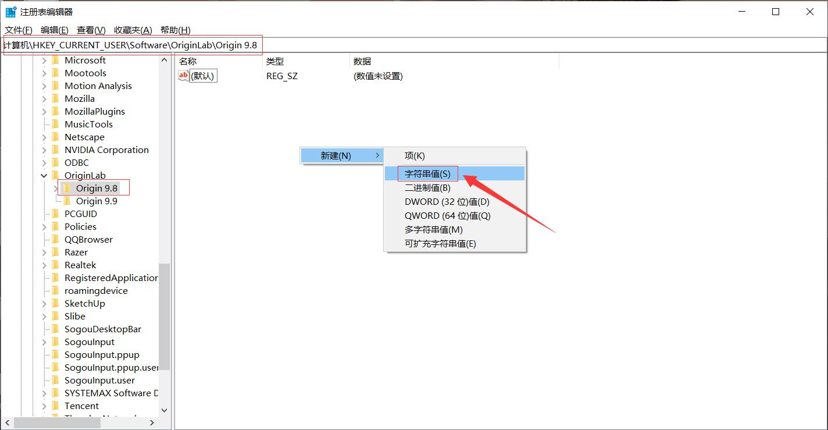The width and height of the screenshot is (828, 430).
Task: Select the MozillaPlugins folder icon
Action: (x=56, y=112)
